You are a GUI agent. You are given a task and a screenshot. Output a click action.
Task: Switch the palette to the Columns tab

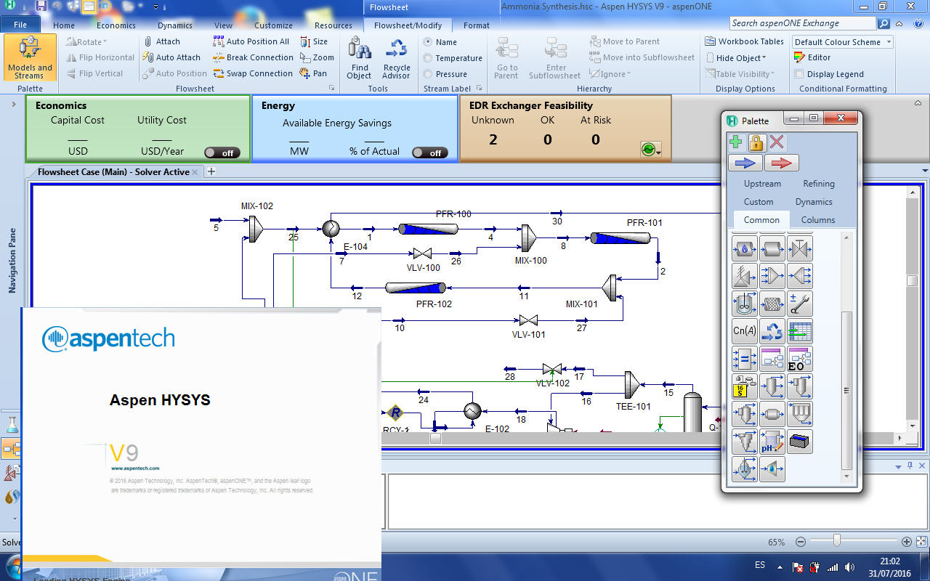(x=817, y=219)
